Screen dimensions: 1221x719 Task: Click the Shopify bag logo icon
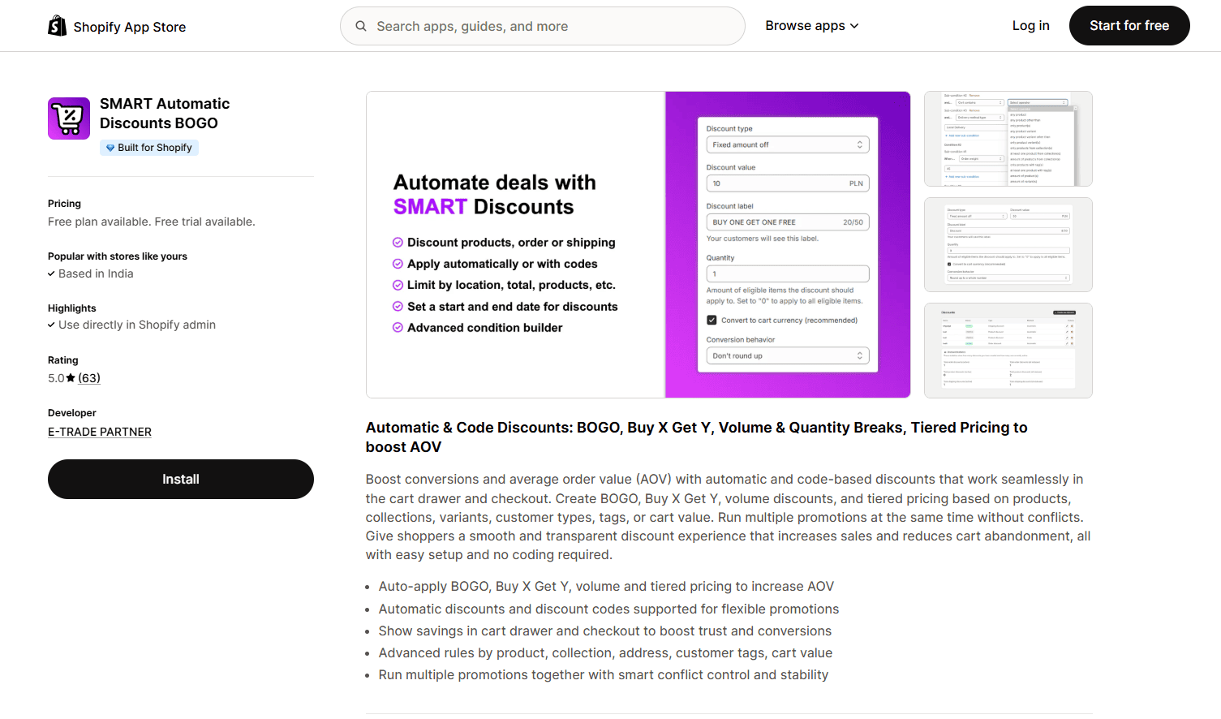(57, 26)
